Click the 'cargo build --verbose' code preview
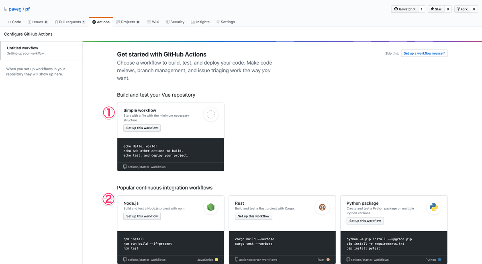 coord(255,239)
